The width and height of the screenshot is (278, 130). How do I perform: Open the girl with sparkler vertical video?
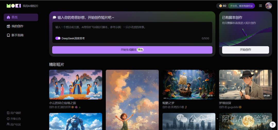[x=132, y=100]
